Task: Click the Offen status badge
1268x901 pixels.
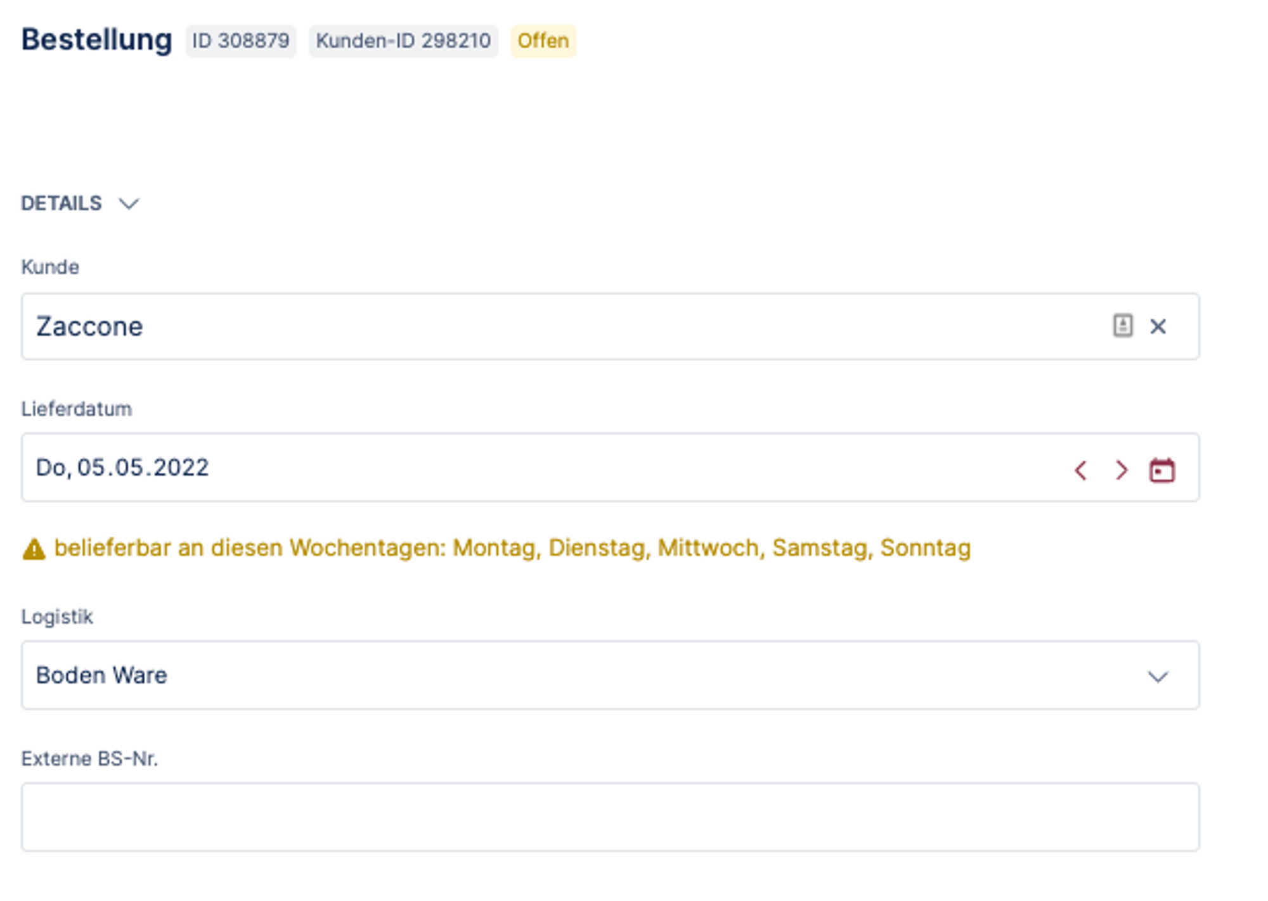Action: (543, 41)
